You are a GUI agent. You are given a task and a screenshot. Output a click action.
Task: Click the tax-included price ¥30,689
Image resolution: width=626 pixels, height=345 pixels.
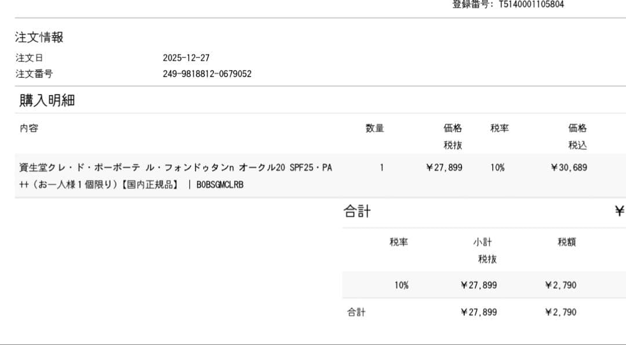tap(569, 168)
